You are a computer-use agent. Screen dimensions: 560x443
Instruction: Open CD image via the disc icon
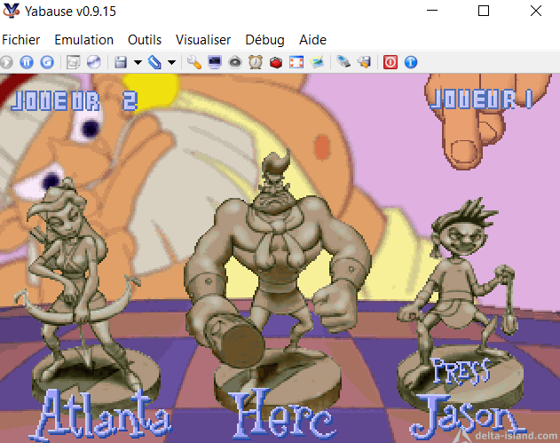click(x=94, y=62)
